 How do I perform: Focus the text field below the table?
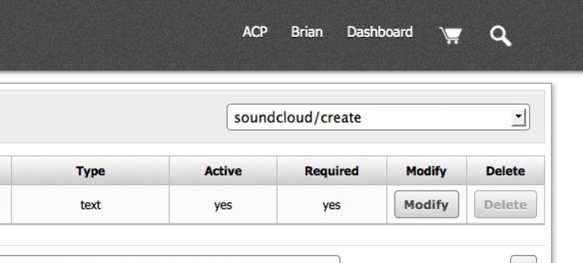coord(182,259)
